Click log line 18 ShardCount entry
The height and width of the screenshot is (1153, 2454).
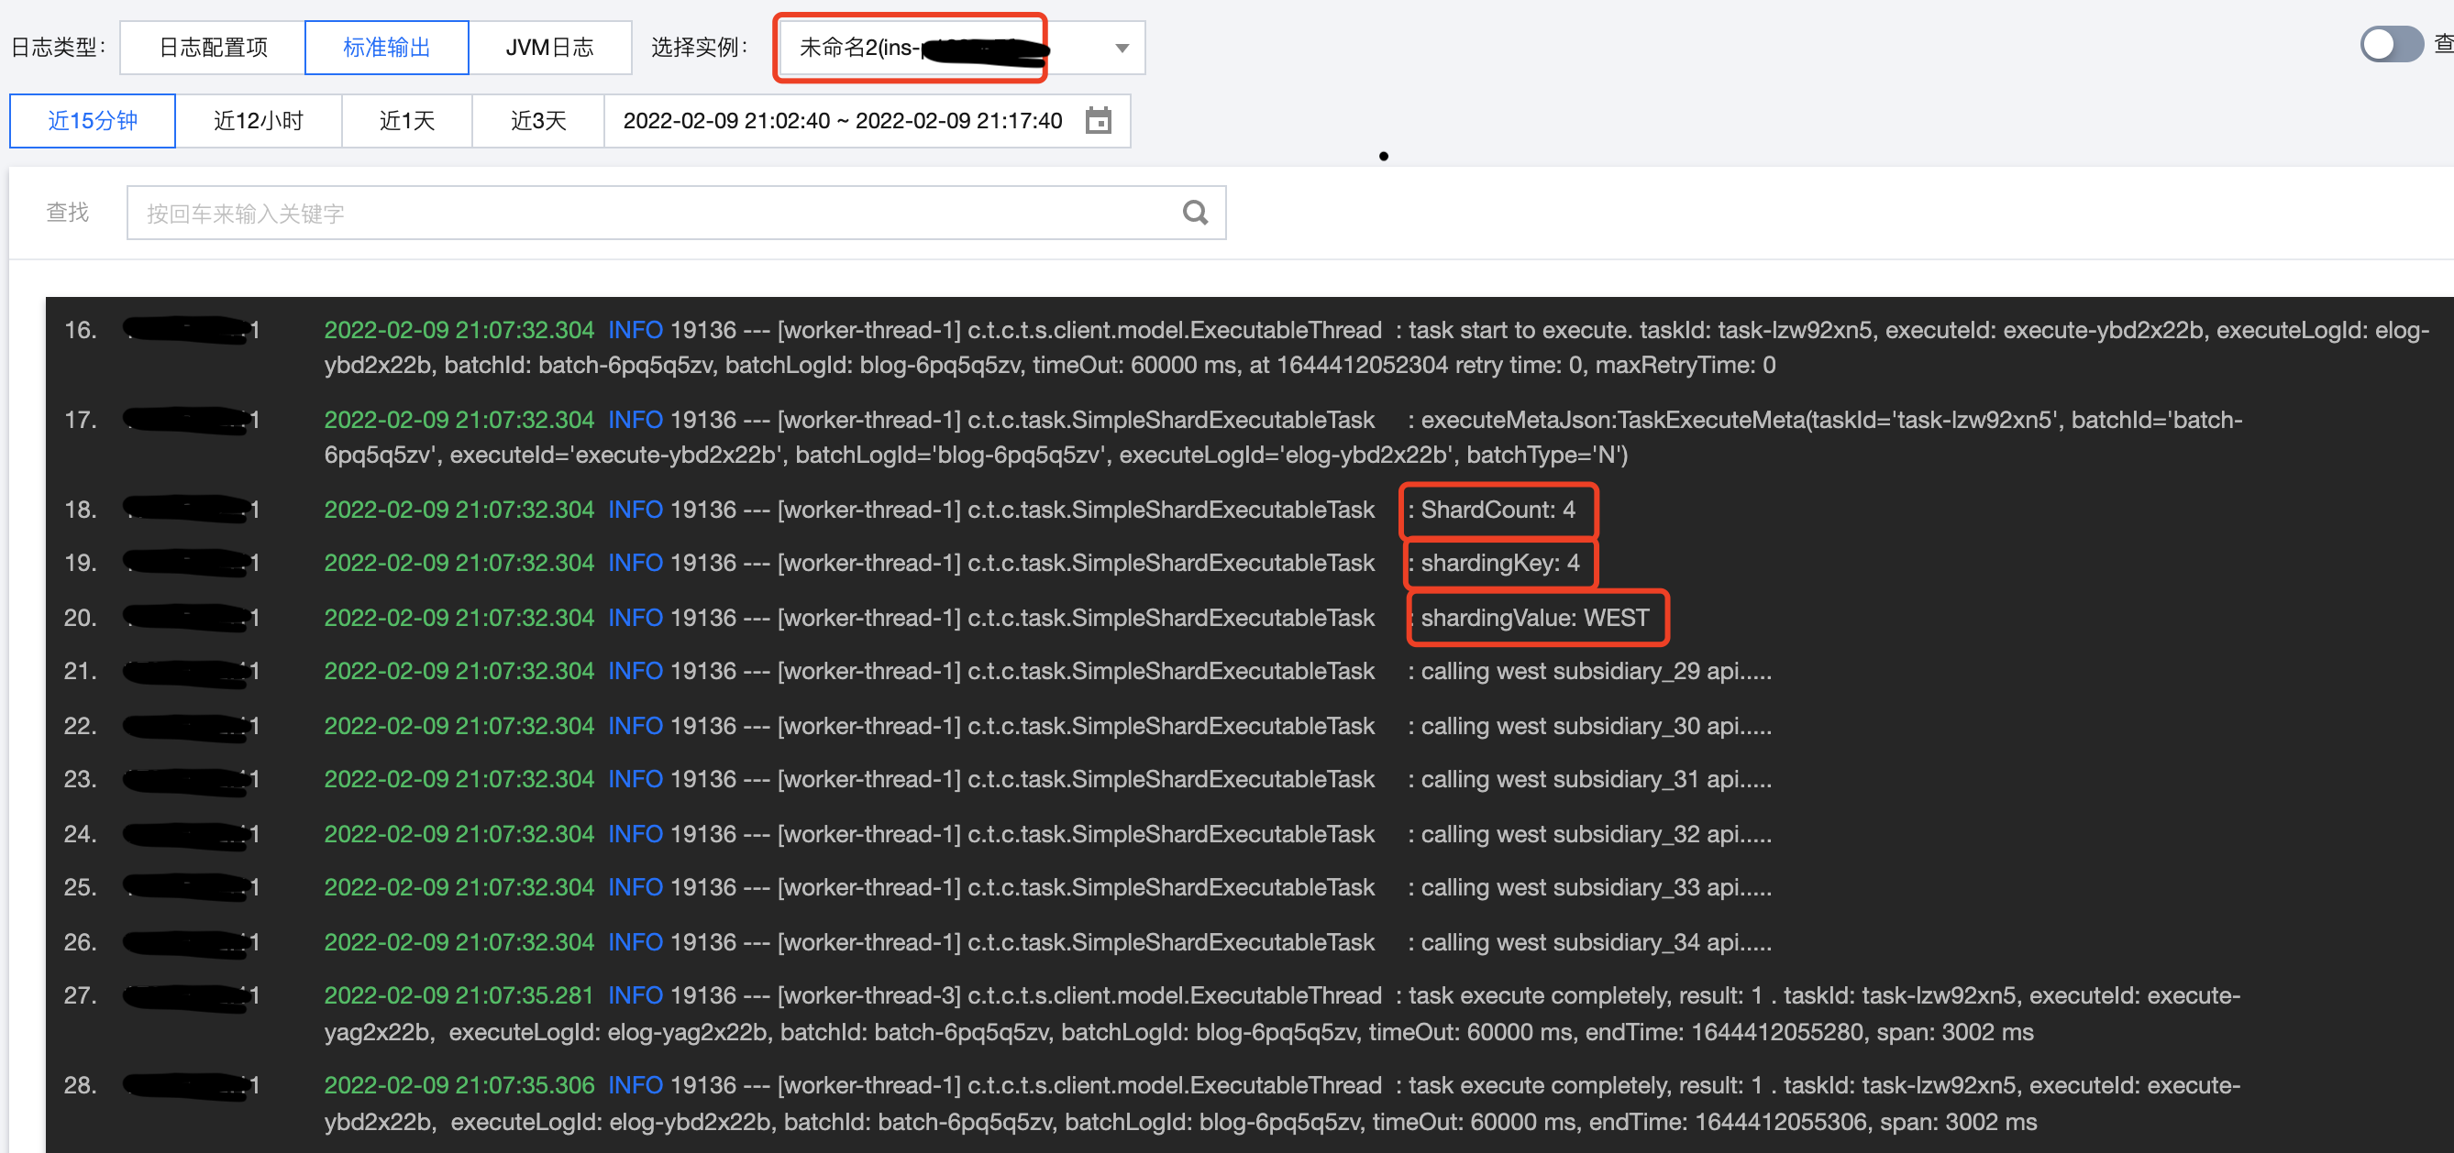pos(1497,511)
